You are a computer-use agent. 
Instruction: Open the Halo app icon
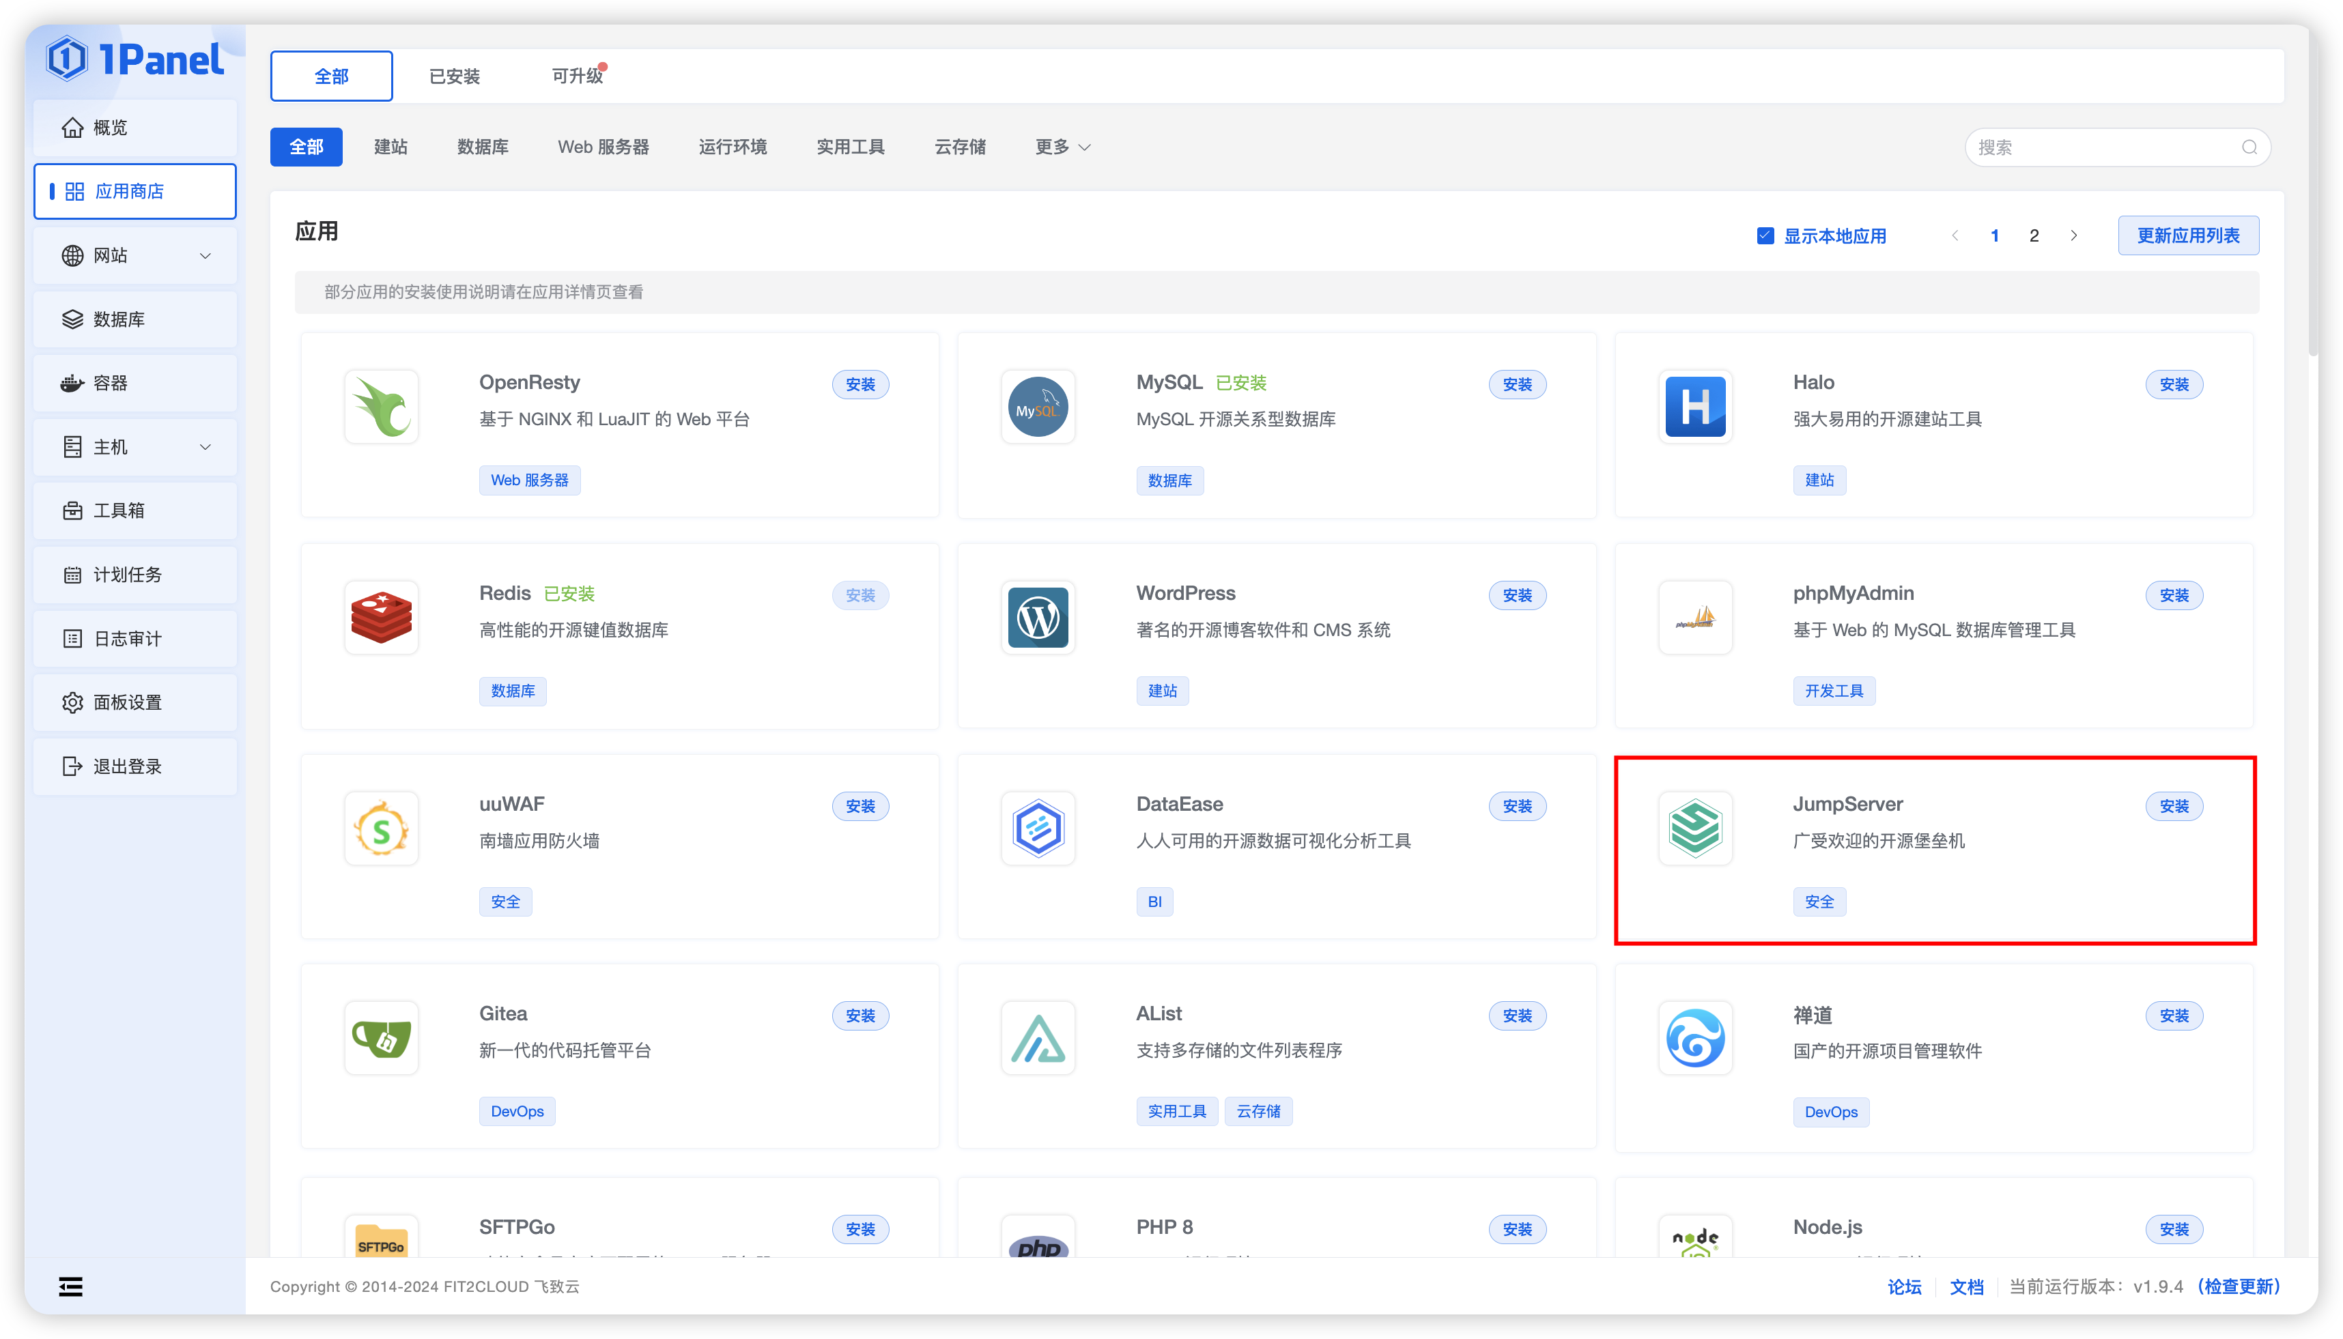click(1694, 407)
